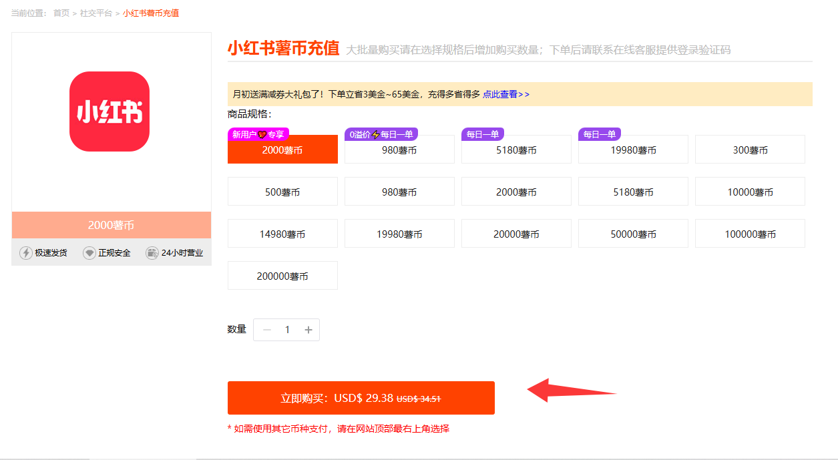Open 社交平台 breadcrumb link
This screenshot has width=838, height=460.
click(96, 13)
